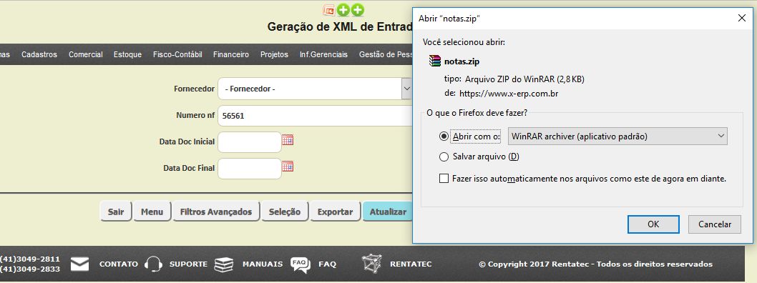757x283 pixels.
Task: Open the Projetos menu
Action: (x=274, y=54)
